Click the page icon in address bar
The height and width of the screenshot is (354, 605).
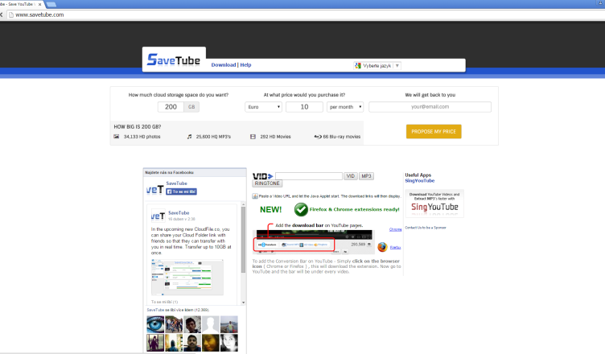tap(11, 14)
